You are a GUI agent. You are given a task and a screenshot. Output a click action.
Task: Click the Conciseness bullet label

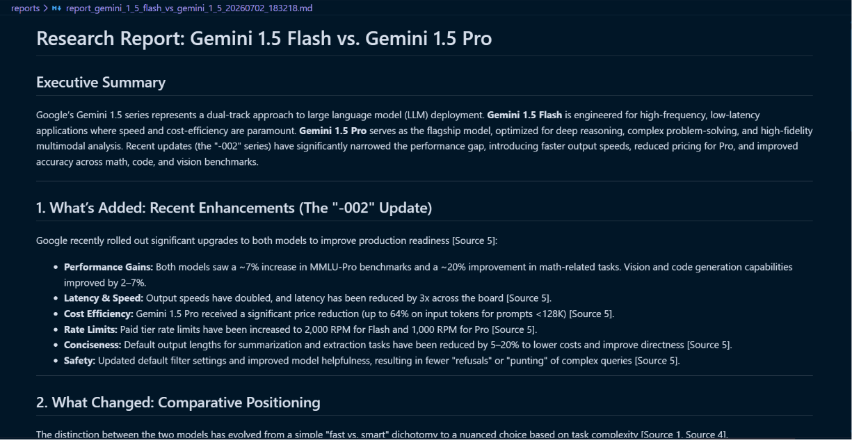[93, 345]
